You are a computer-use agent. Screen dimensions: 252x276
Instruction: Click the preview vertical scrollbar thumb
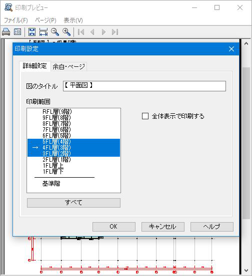(x=246, y=143)
